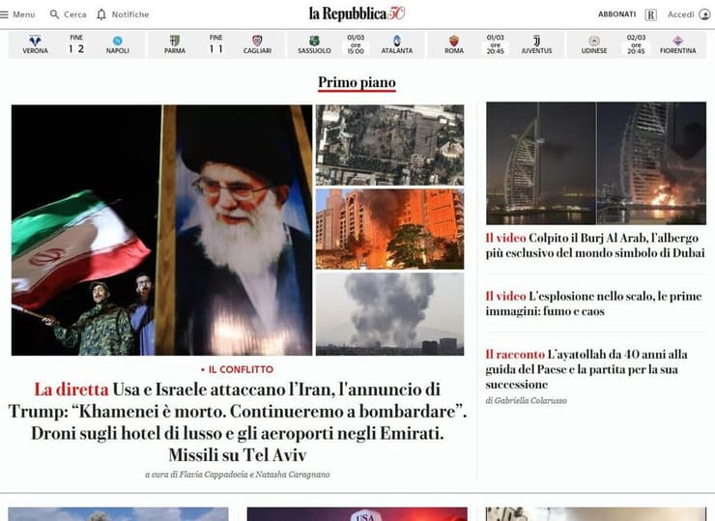This screenshot has height=521, width=715.
Task: Select the Napoli team crest
Action: coord(117,41)
